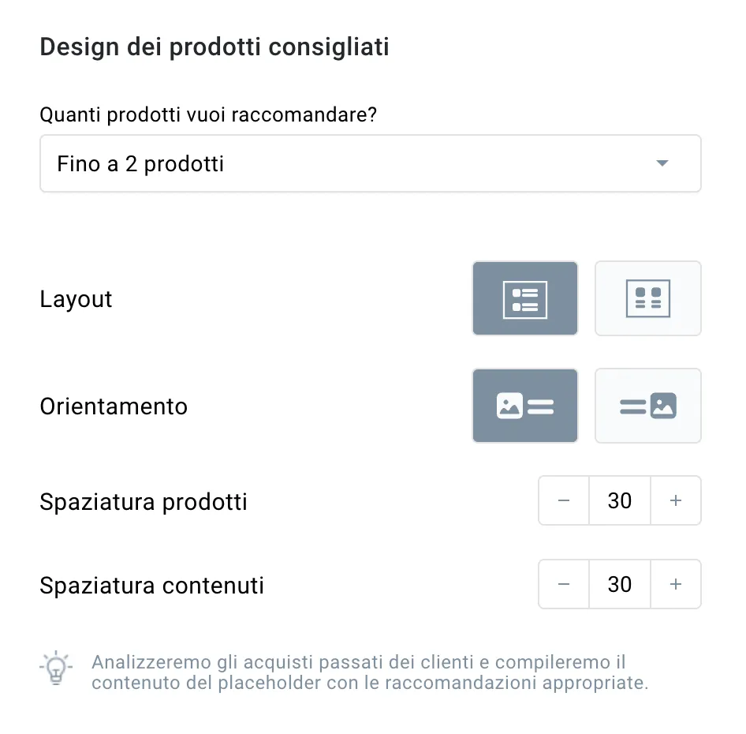This screenshot has height=734, width=746.
Task: Click the dropdown arrow for product count
Action: 662,163
